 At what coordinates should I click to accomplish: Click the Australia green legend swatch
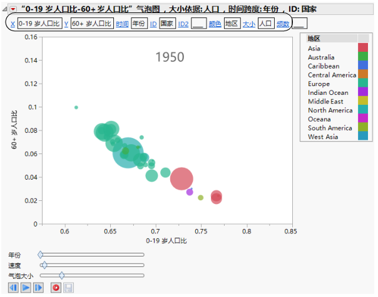coord(363,56)
